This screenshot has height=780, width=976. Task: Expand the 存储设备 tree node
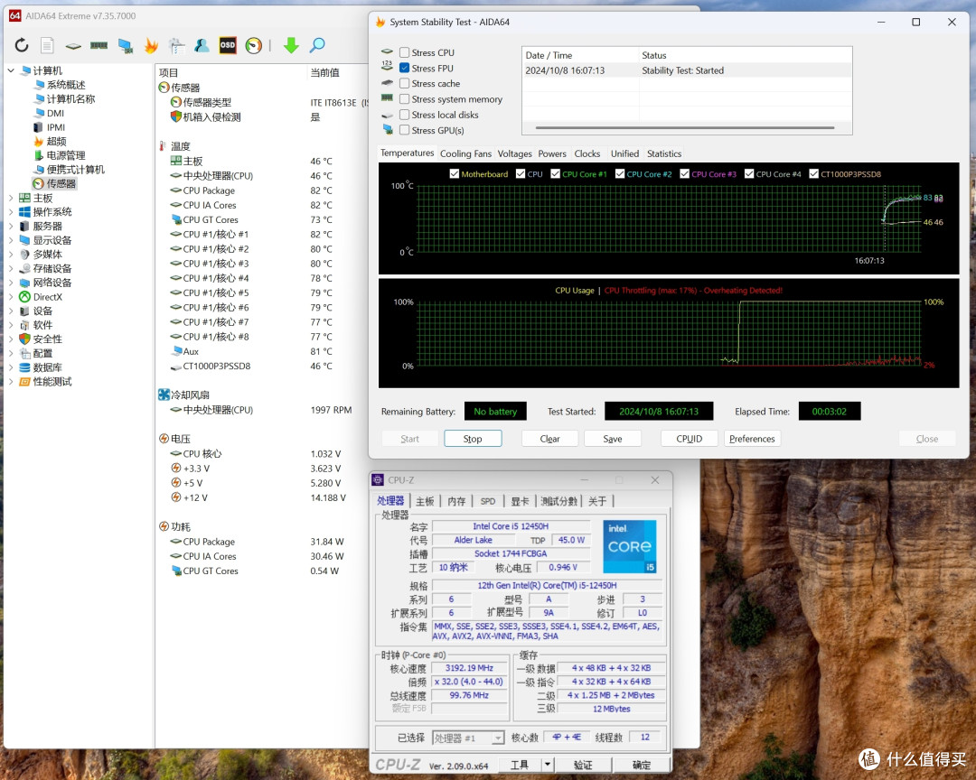(x=11, y=269)
